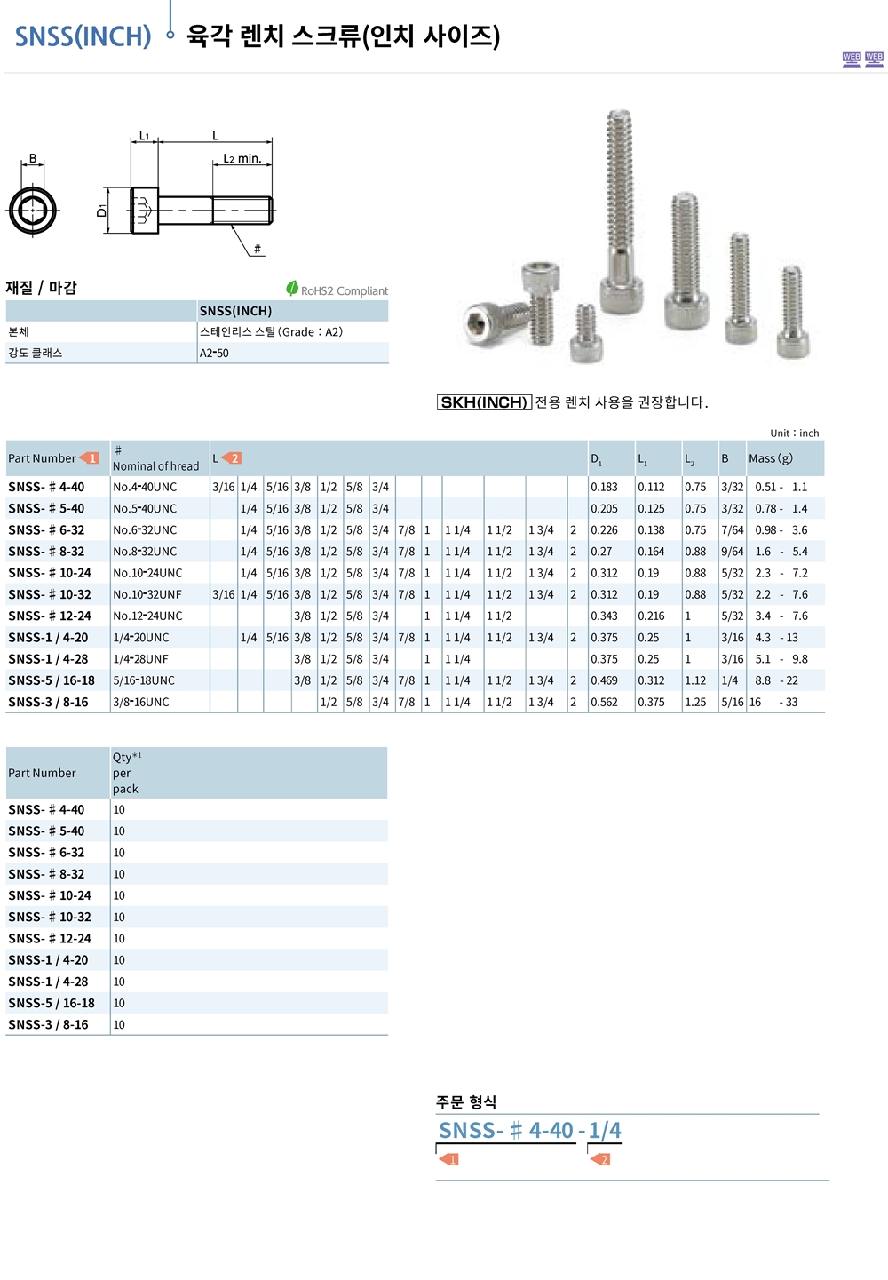Click SNSS-3 / 8-16 in the dimensions table
This screenshot has height=1280, width=888.
click(x=48, y=702)
